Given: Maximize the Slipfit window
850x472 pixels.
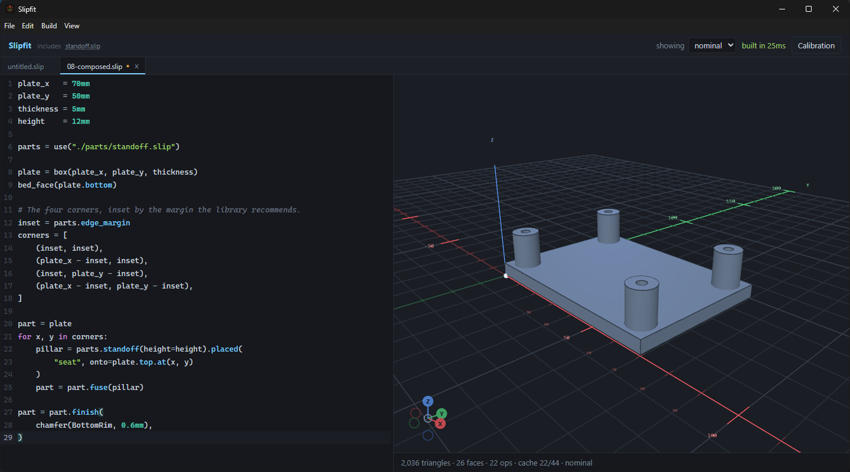Looking at the screenshot, I should [x=809, y=9].
